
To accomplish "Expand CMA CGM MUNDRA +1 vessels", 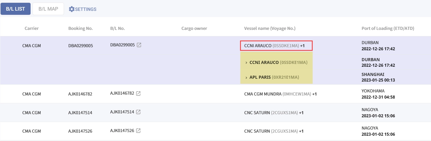I will coord(314,94).
